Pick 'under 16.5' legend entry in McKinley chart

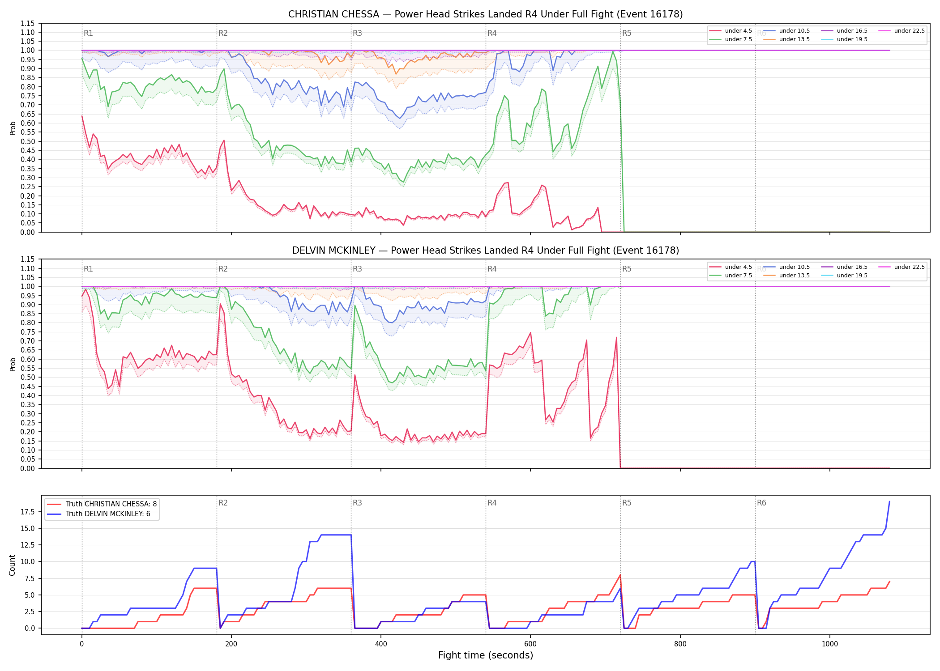click(845, 267)
